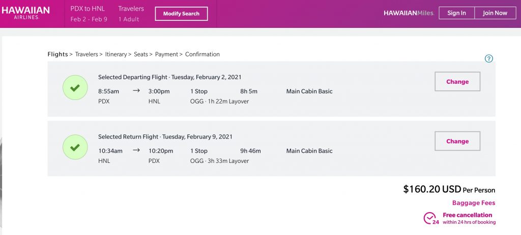Change the selected departing flight
The image size is (521, 235).
point(457,82)
